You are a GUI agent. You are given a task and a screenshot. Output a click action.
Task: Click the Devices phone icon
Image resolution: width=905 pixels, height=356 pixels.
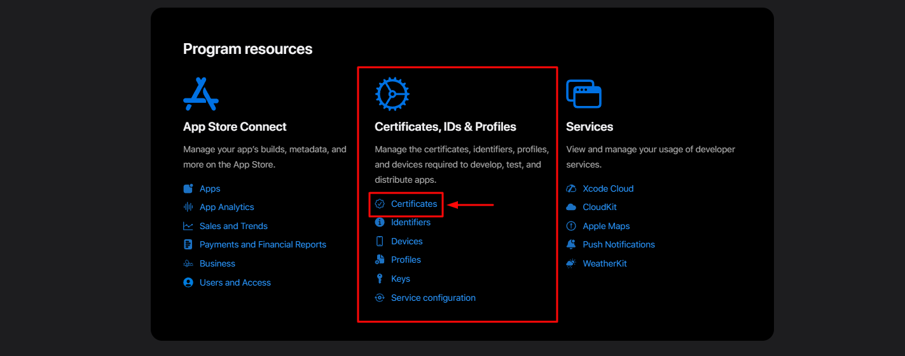(x=380, y=241)
